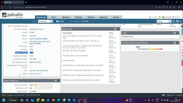Open the Monitor tab
This screenshot has height=103, width=183.
pyautogui.click(x=66, y=17)
